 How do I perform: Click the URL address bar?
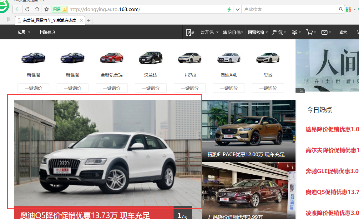[x=147, y=9]
